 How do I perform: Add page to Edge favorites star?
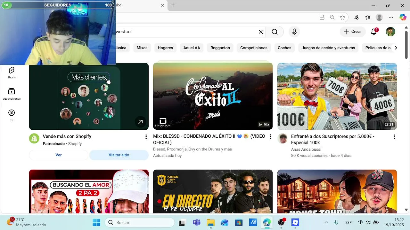click(x=342, y=17)
